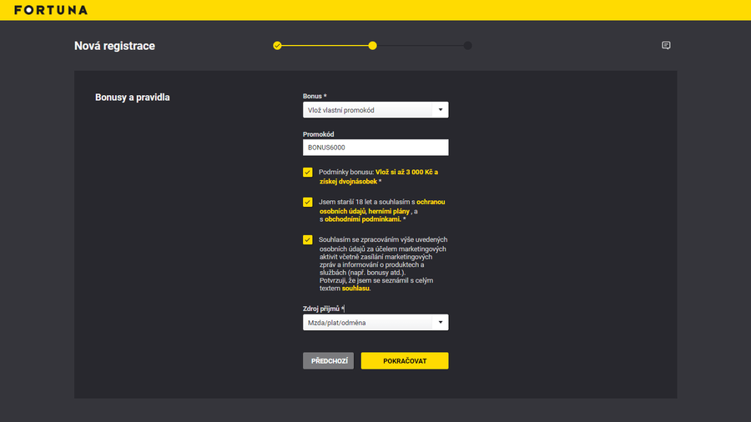751x422 pixels.
Task: Click the completed first step indicator
Action: [x=277, y=46]
